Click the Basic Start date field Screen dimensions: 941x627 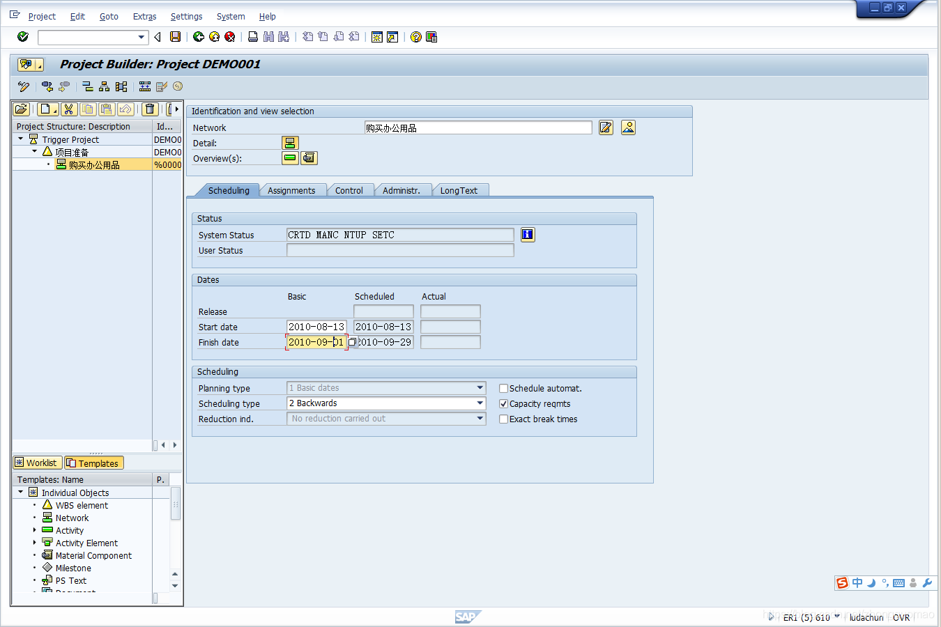coord(316,327)
